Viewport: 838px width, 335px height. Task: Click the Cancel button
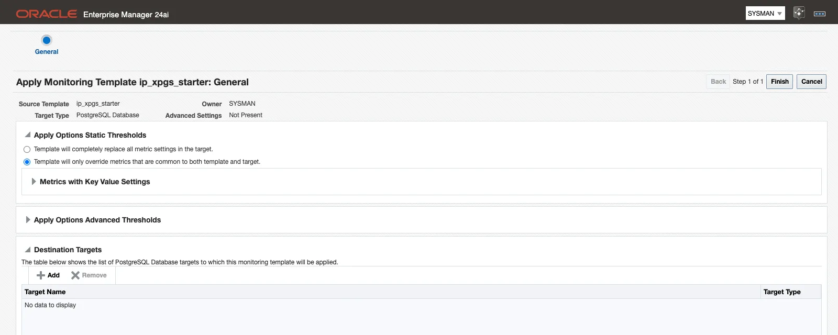811,82
